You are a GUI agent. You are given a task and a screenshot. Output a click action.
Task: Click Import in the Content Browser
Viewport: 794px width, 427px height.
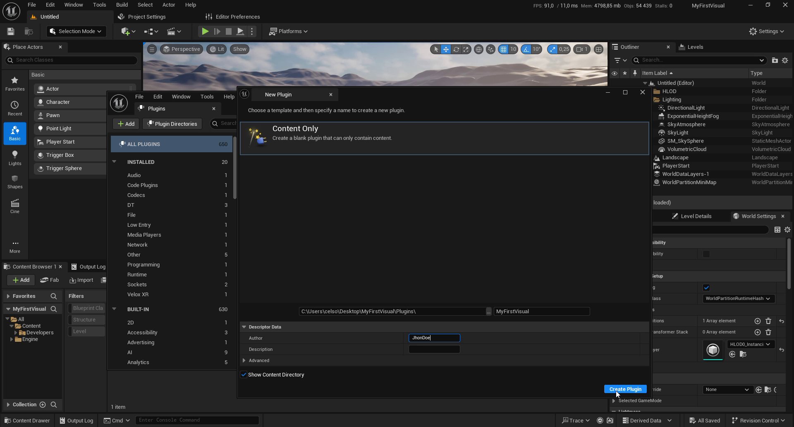point(81,280)
